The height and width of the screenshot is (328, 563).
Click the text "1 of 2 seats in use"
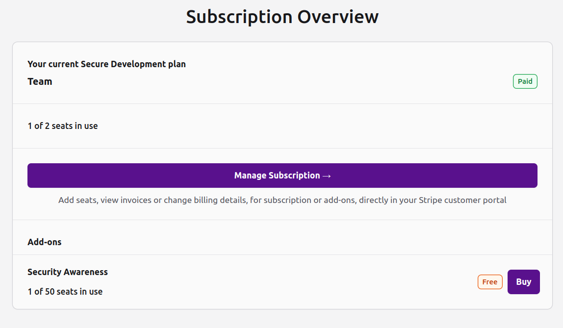click(63, 126)
